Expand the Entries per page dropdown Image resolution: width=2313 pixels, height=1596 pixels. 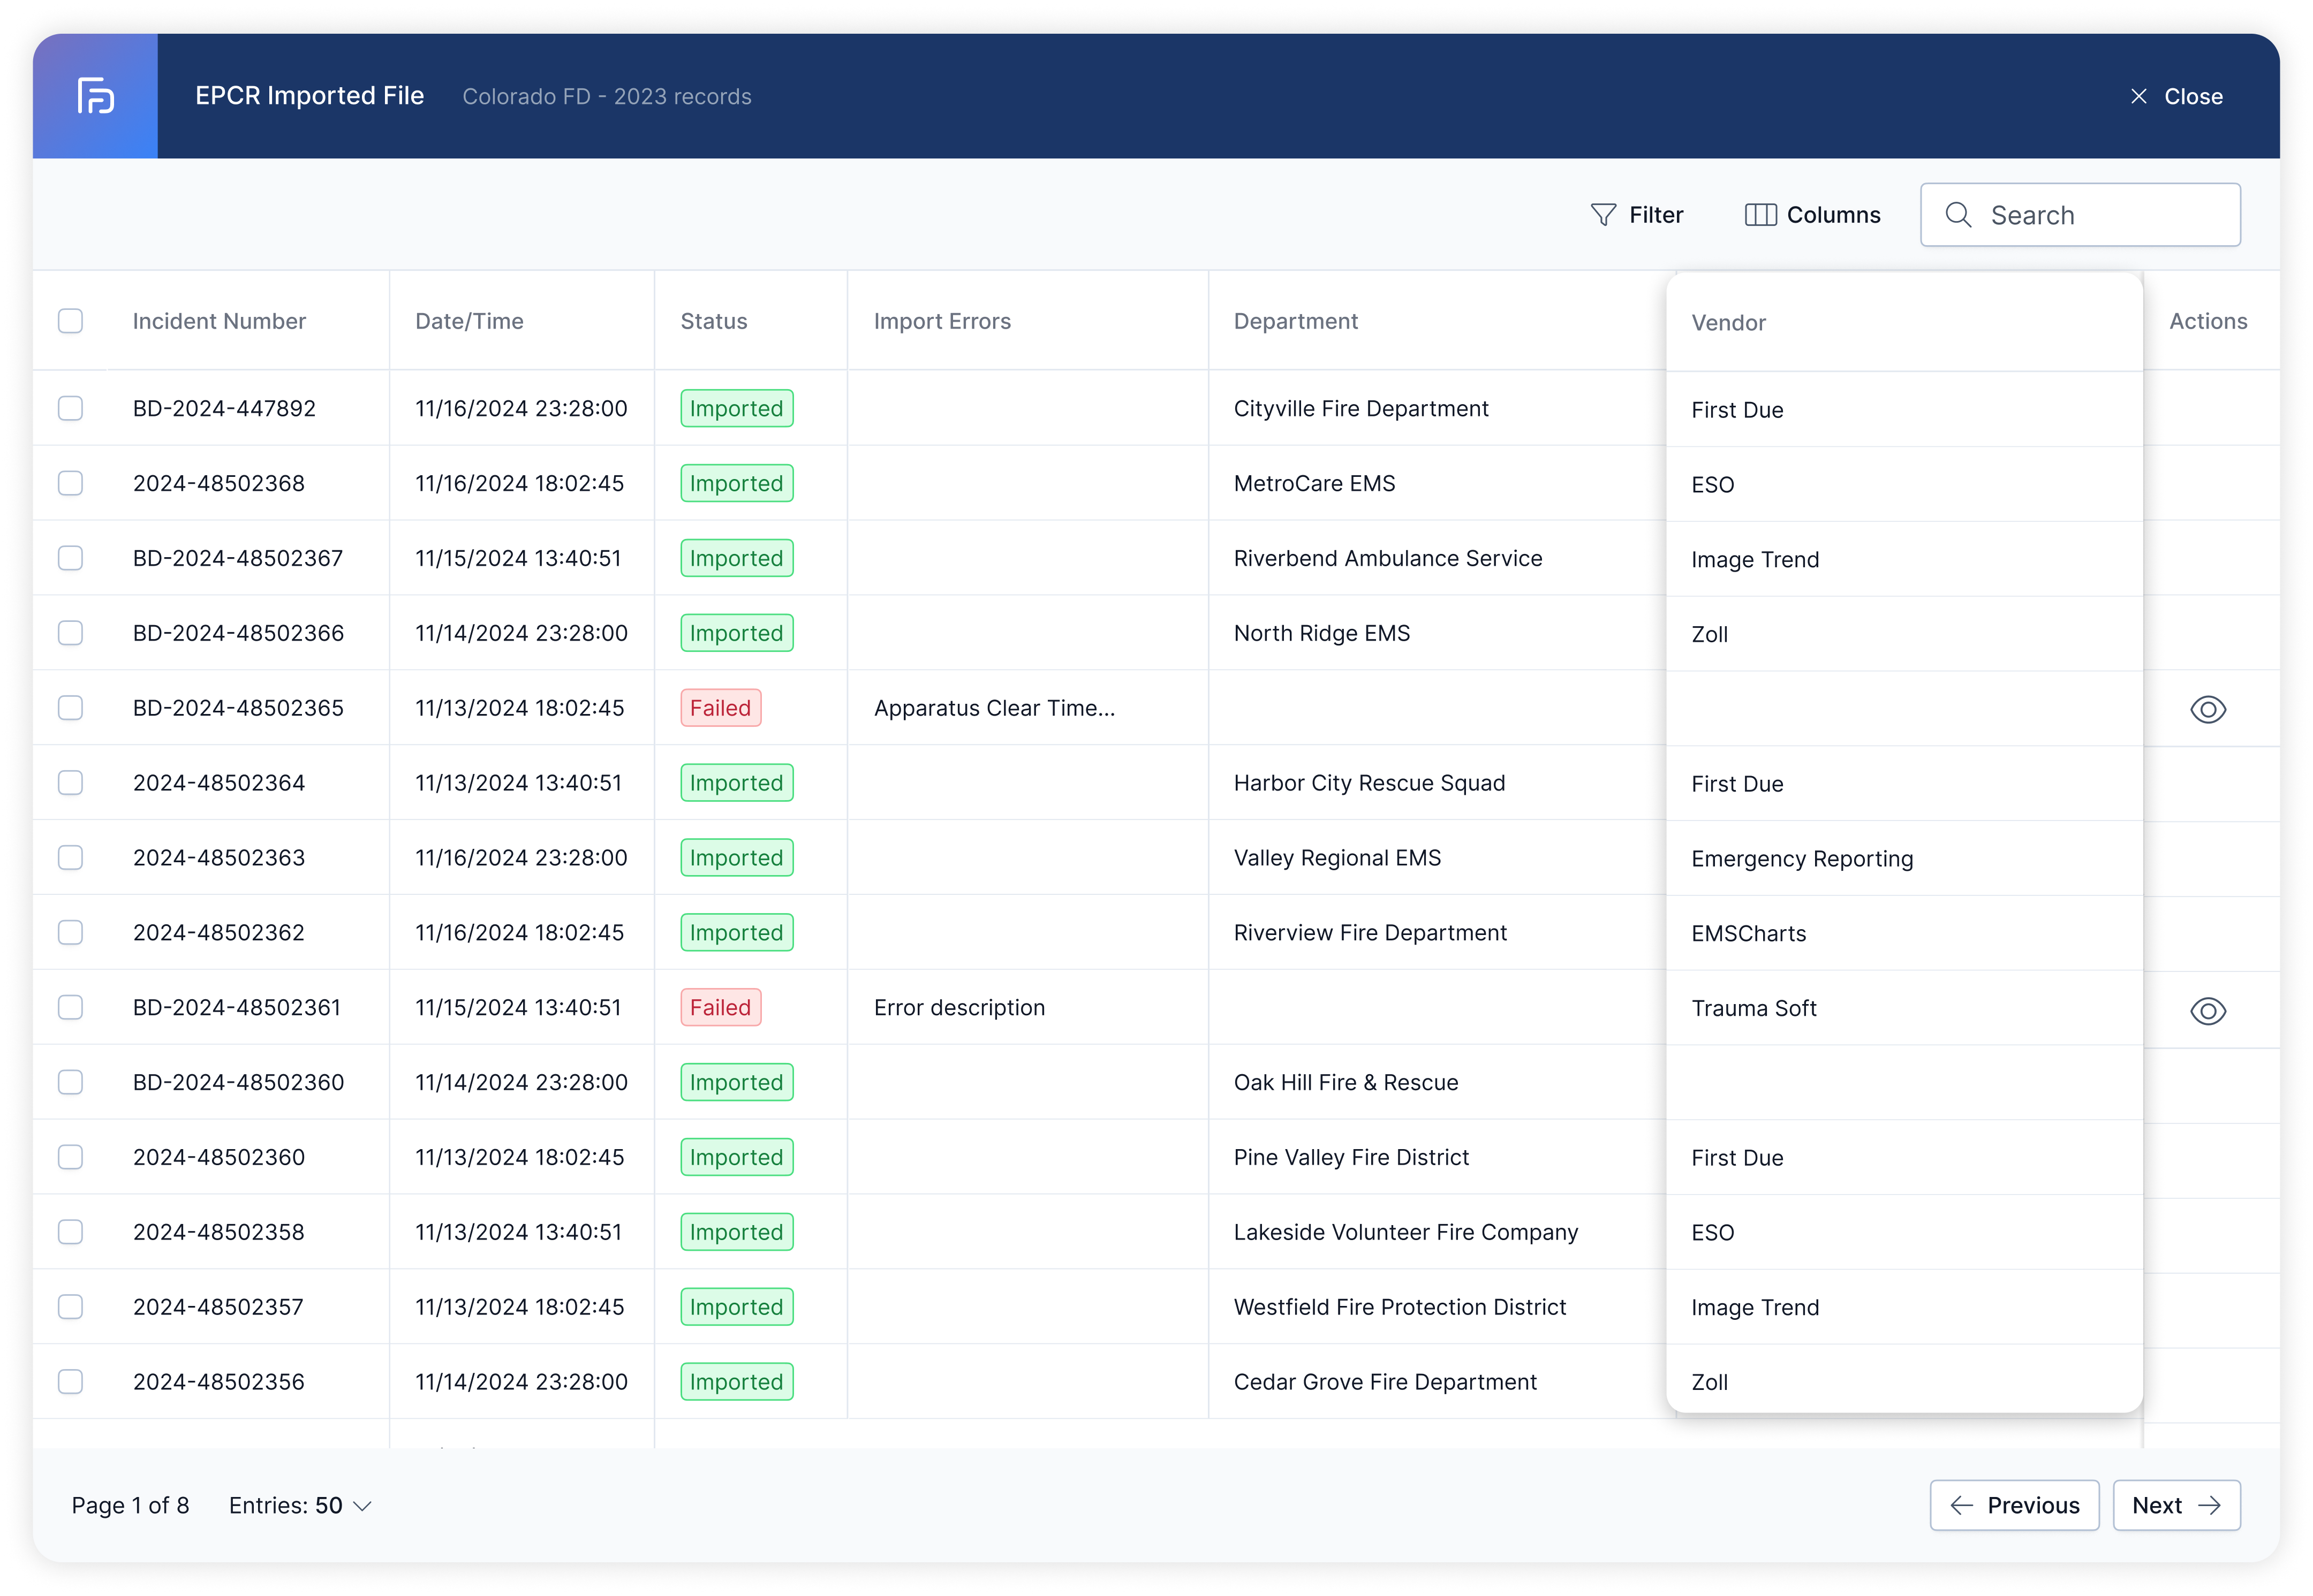(300, 1505)
